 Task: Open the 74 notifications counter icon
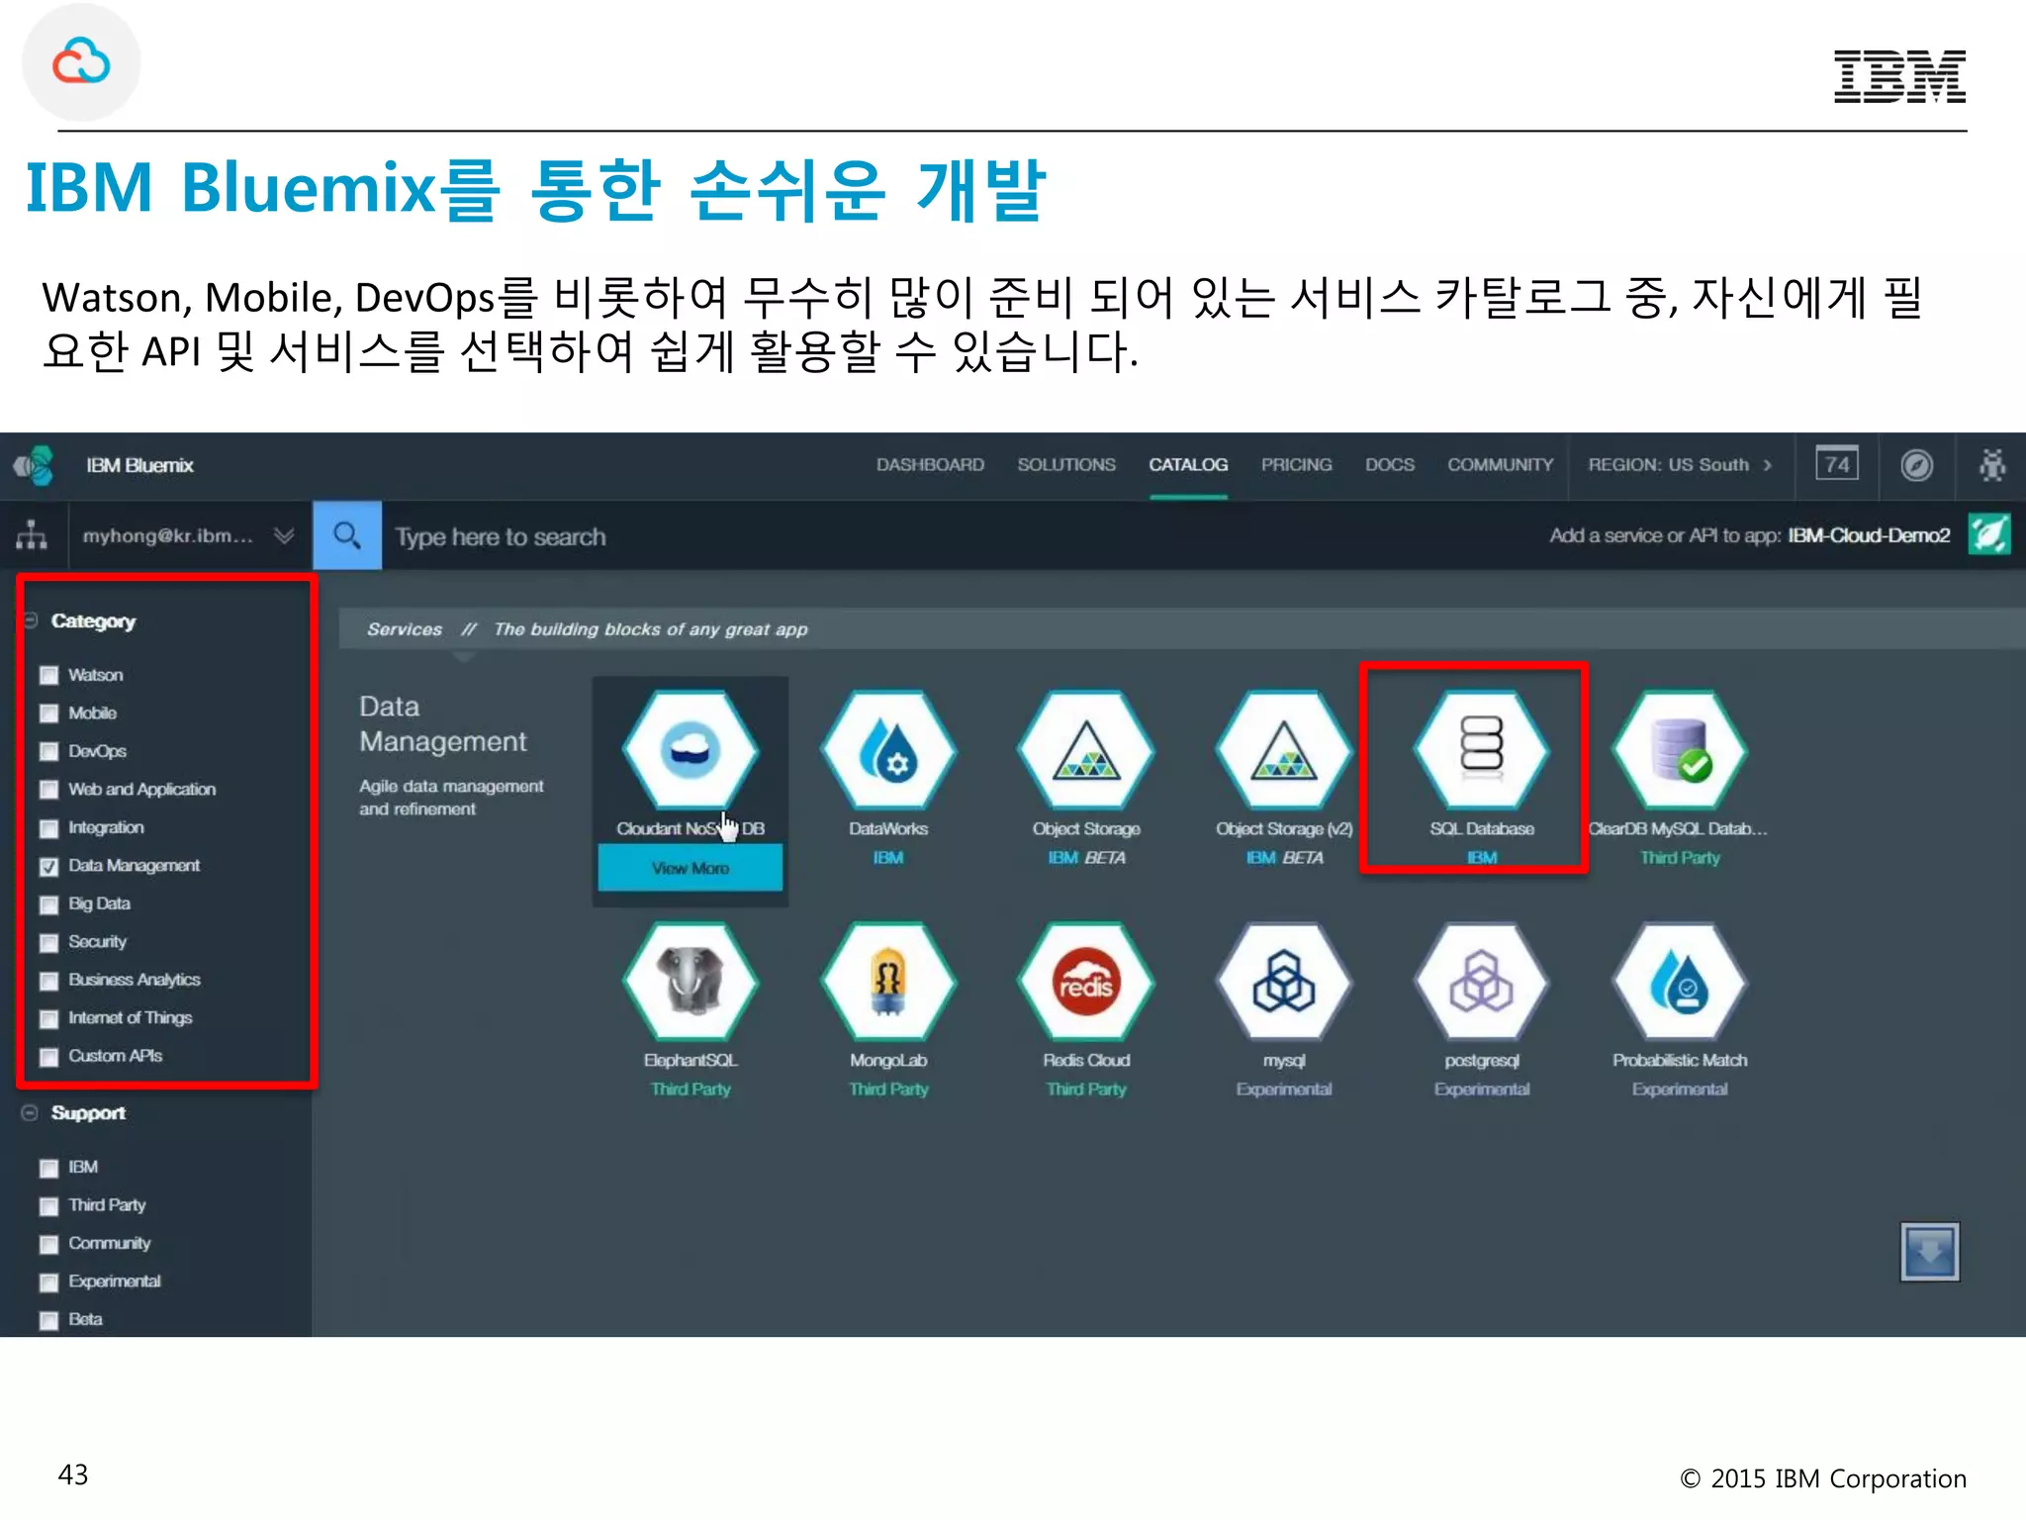pyautogui.click(x=1837, y=464)
